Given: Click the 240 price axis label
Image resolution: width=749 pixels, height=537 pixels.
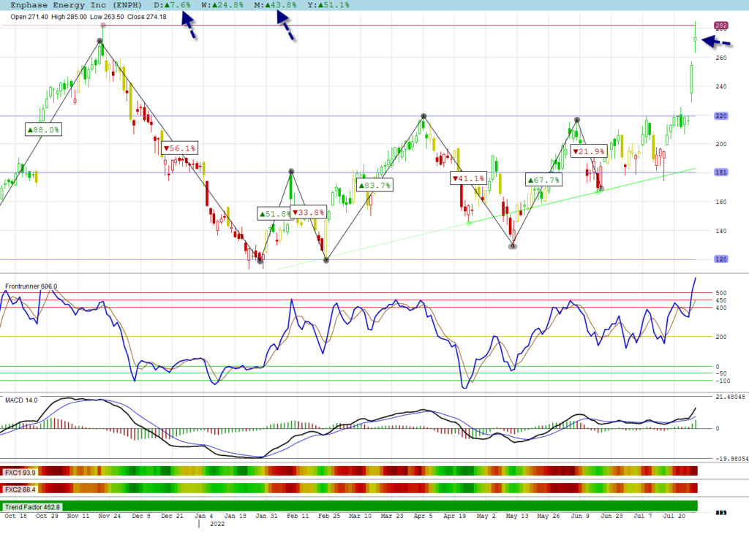Looking at the screenshot, I should 720,86.
